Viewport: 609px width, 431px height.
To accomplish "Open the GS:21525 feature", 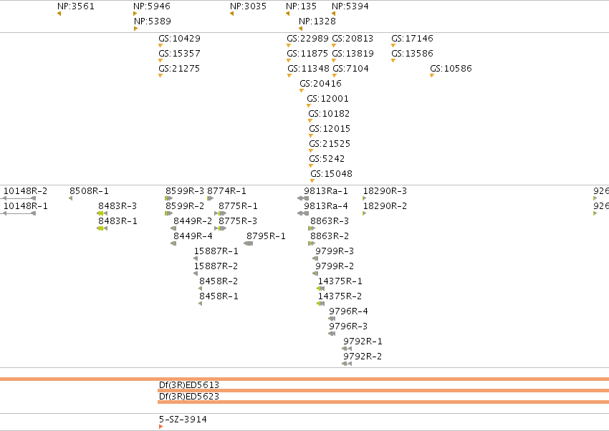I will 330,144.
